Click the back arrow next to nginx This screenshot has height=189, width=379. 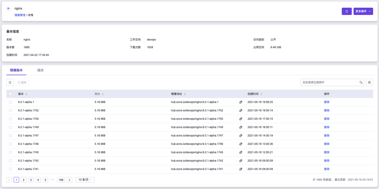point(9,9)
